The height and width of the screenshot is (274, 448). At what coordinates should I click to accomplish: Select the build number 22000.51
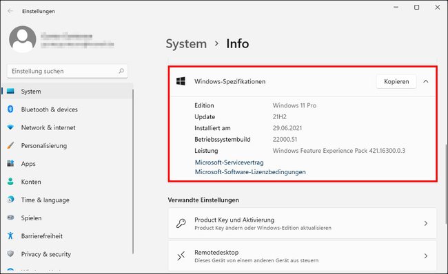click(x=285, y=139)
